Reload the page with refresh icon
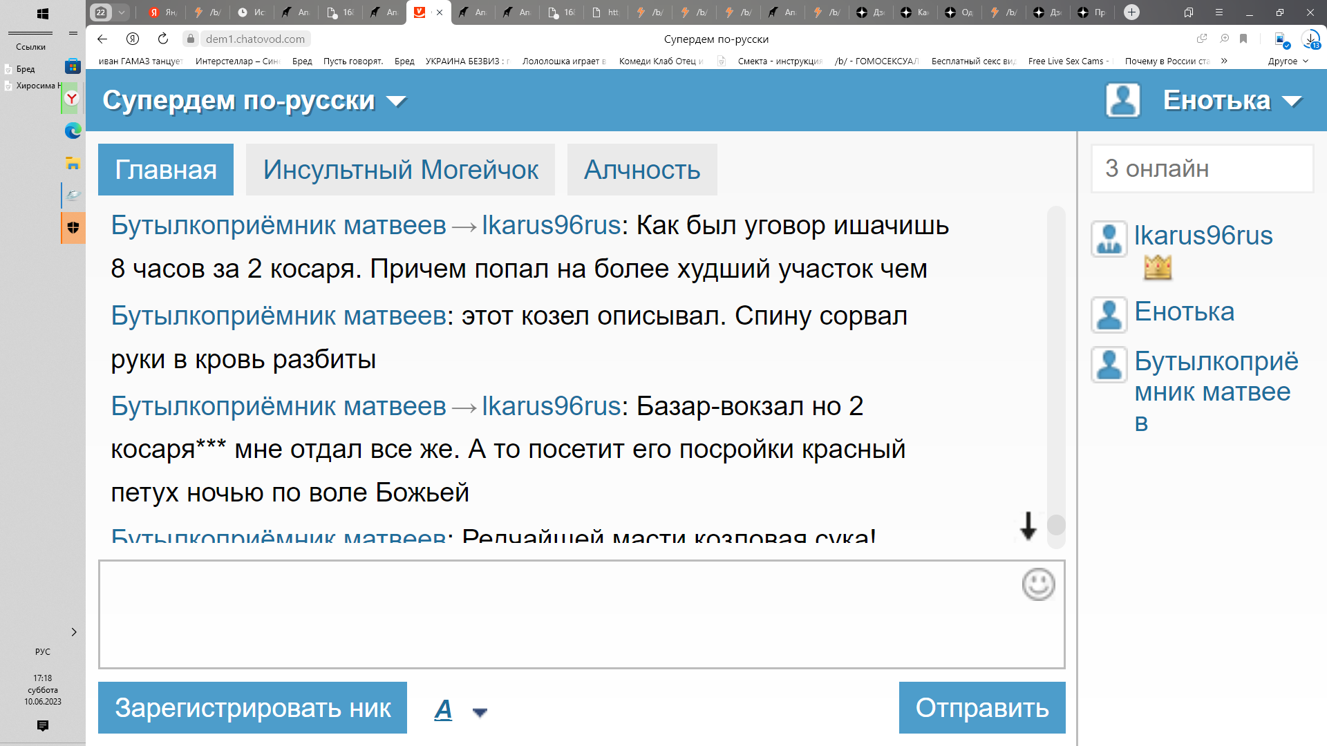1327x746 pixels. coord(163,39)
